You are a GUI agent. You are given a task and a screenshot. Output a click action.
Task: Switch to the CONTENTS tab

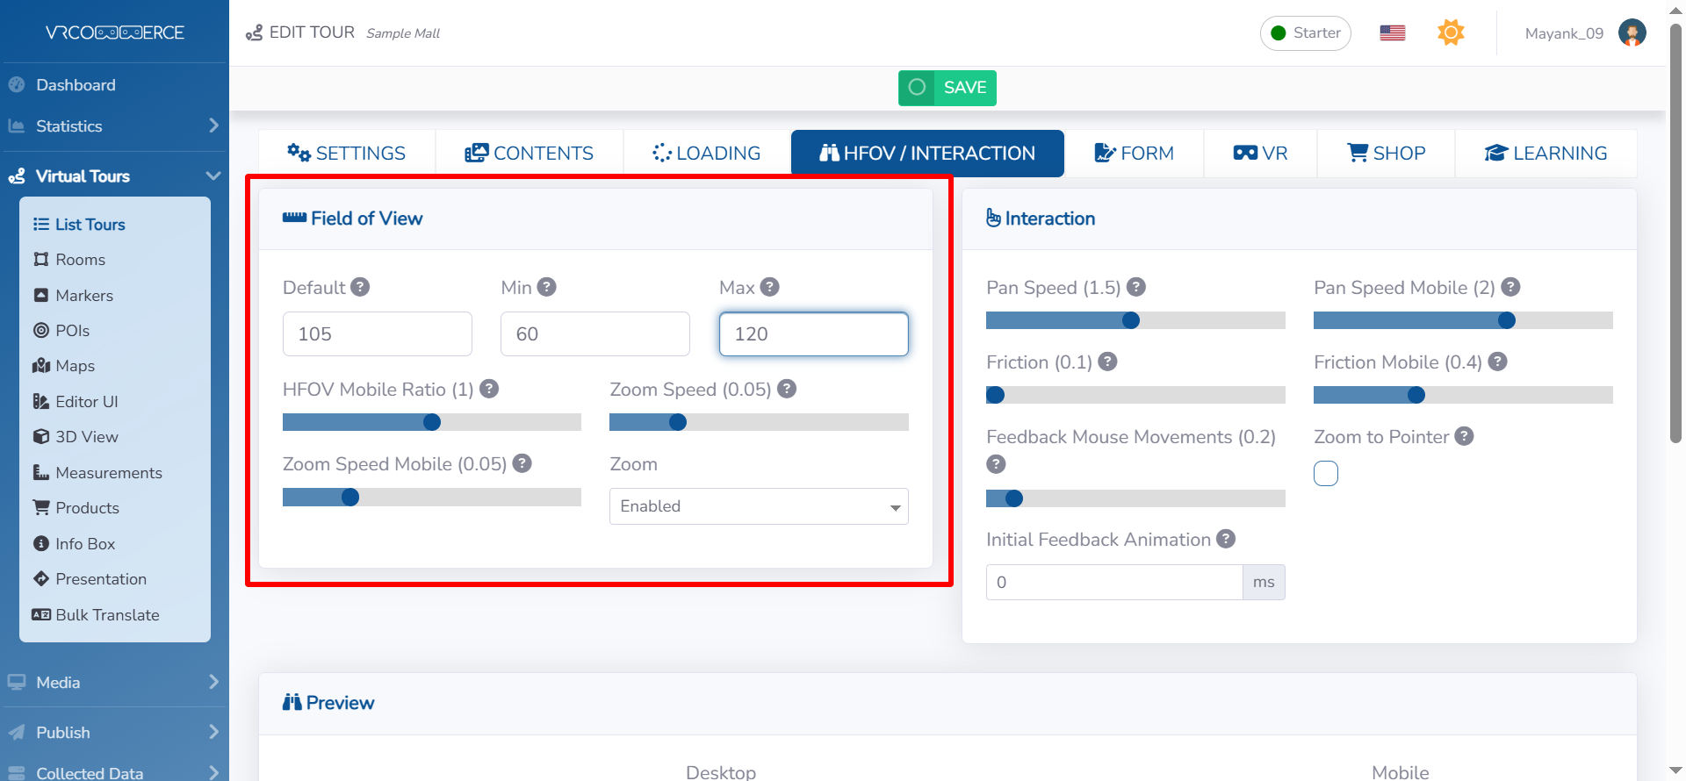[x=529, y=154]
